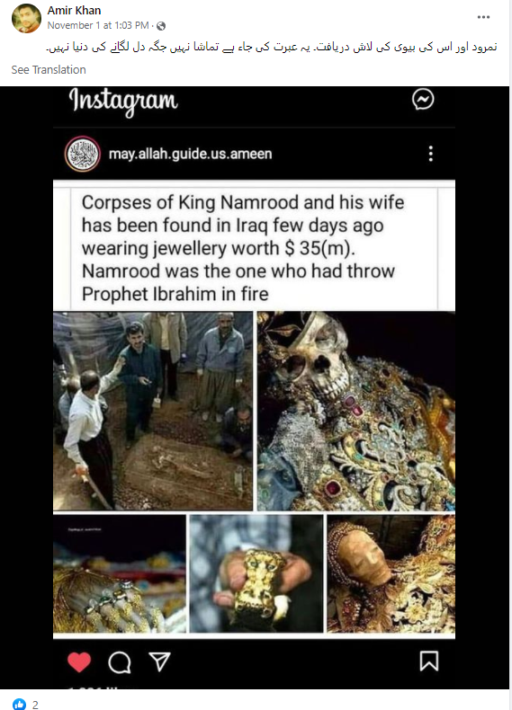Click the Amir Khan name link

(x=74, y=10)
